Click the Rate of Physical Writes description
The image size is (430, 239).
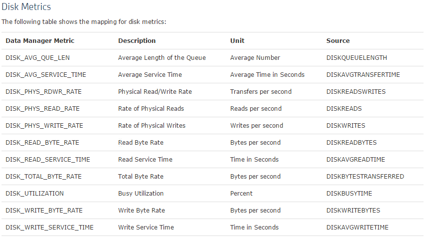click(x=151, y=126)
